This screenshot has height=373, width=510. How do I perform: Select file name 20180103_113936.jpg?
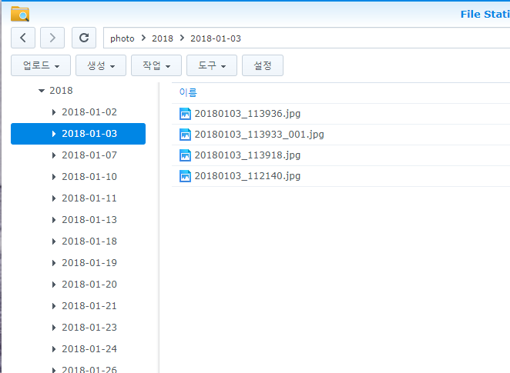(247, 114)
